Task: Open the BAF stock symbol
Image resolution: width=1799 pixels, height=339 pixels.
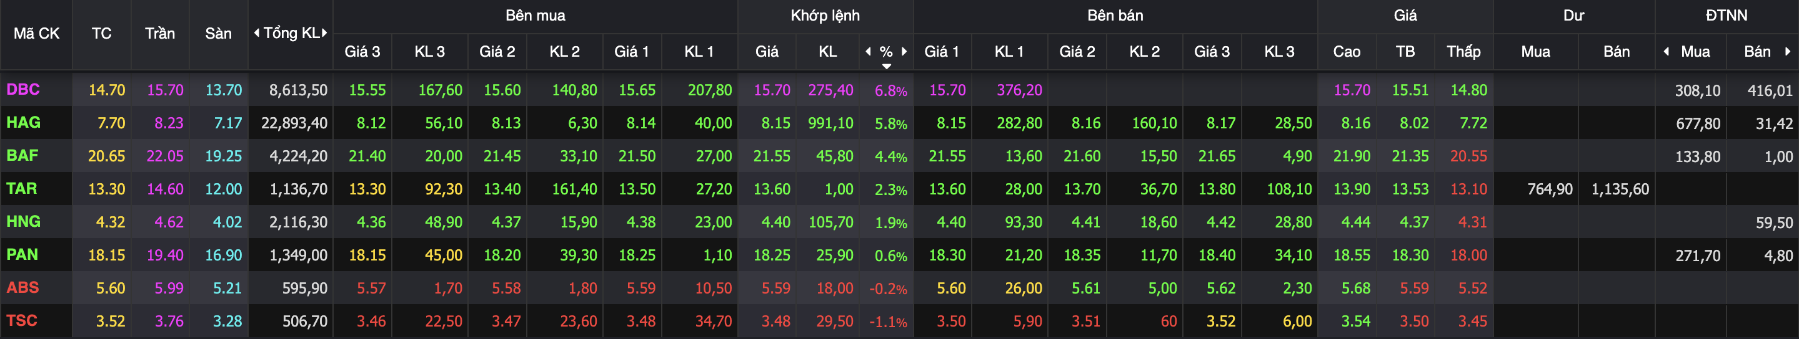Action: pyautogui.click(x=22, y=155)
